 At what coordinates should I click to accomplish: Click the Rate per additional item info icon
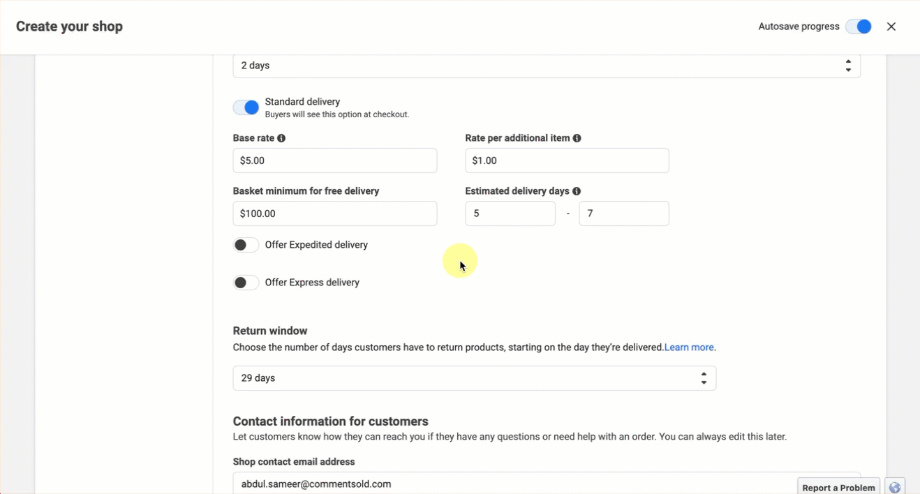pyautogui.click(x=577, y=138)
